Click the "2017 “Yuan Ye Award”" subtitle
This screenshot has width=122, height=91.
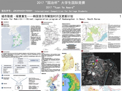[x=60, y=7]
